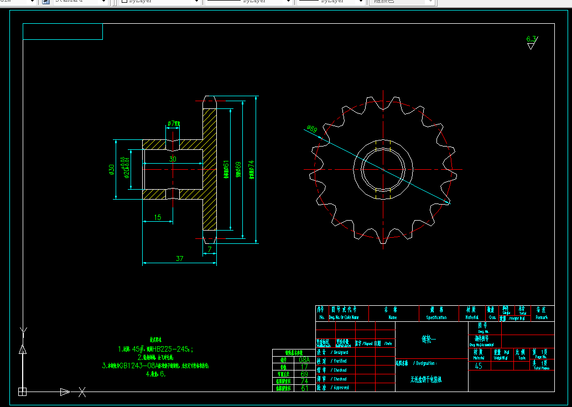Select the '/ Verified' title block label
Viewport: 572px width, 407px height.
(339, 361)
